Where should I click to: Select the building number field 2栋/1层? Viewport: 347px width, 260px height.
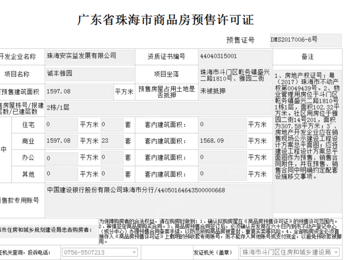pos(159,108)
